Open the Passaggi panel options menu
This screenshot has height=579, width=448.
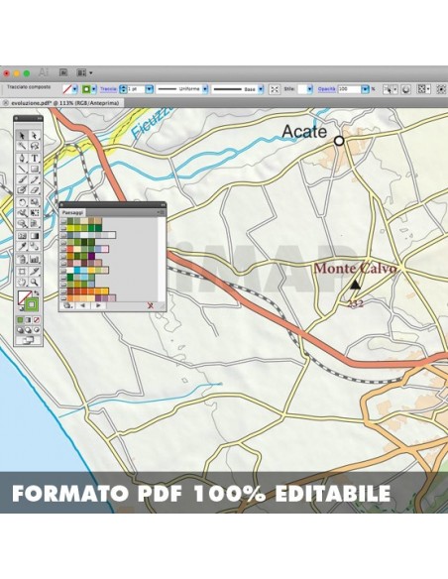161,212
